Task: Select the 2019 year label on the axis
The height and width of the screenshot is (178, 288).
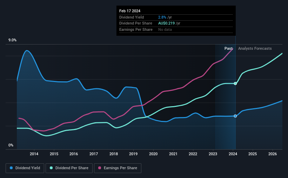Action: click(133, 154)
